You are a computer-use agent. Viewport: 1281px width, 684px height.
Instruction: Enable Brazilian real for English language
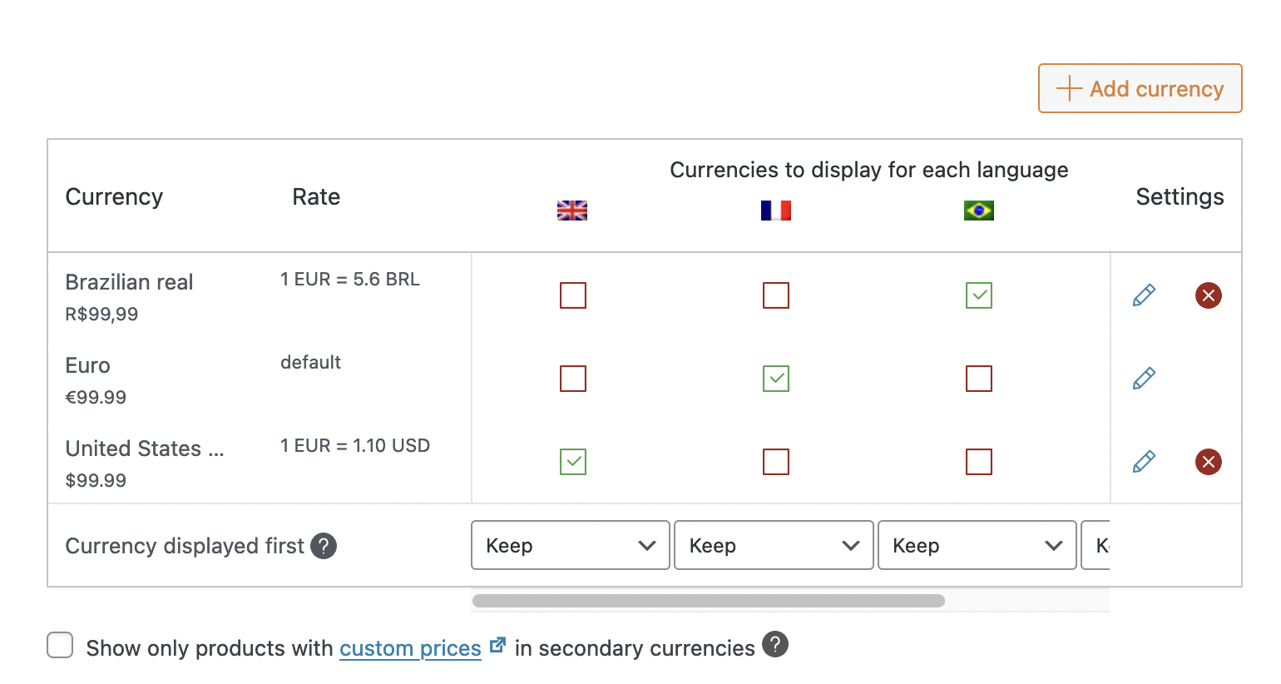pyautogui.click(x=573, y=295)
